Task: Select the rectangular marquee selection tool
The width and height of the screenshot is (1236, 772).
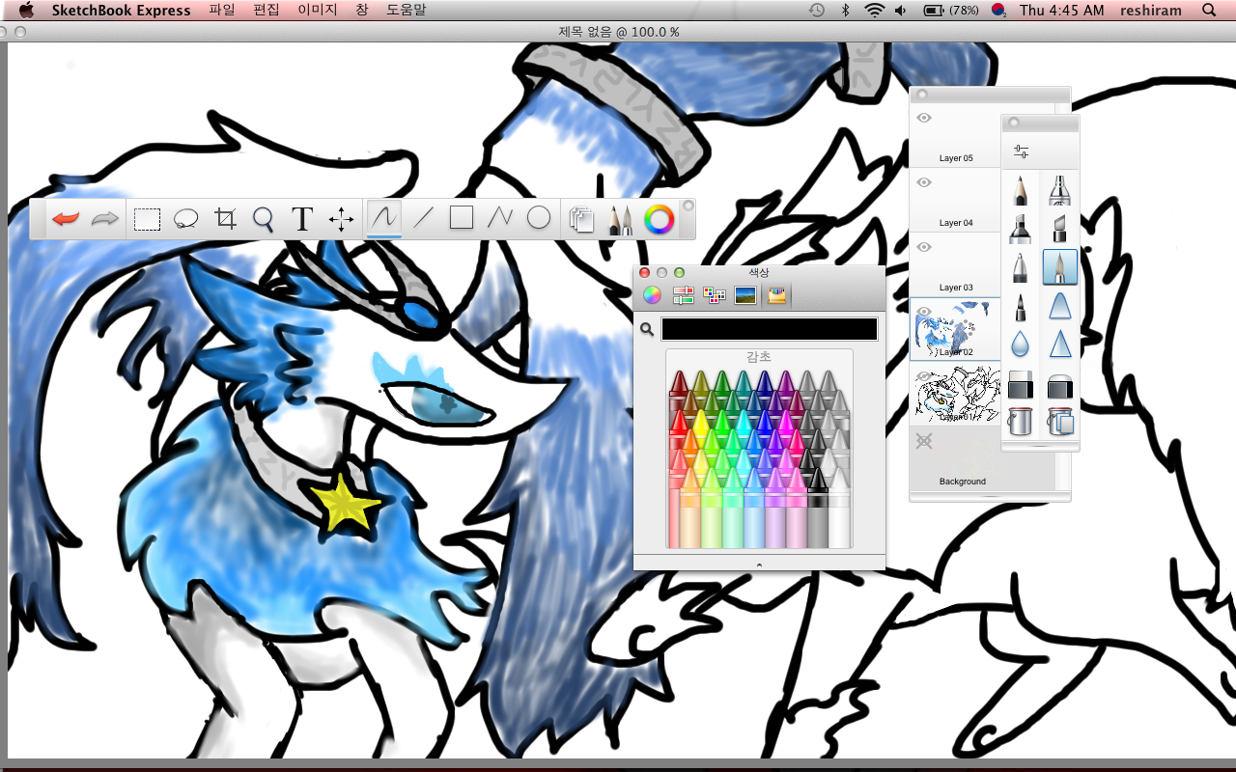Action: [147, 219]
